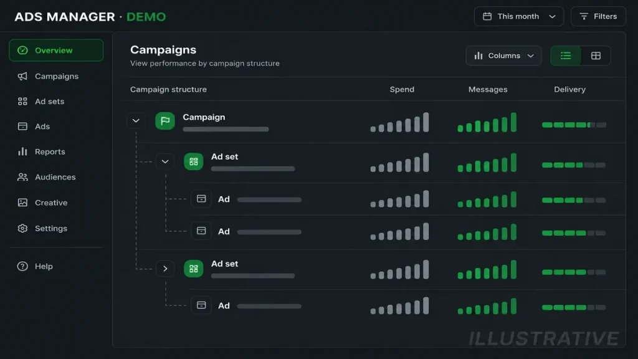Open Creative in the sidebar
This screenshot has width=638, height=359.
tap(56, 203)
